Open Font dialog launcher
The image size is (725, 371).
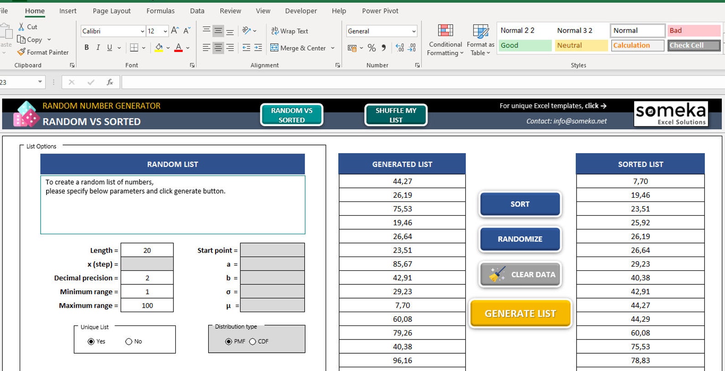click(x=192, y=66)
